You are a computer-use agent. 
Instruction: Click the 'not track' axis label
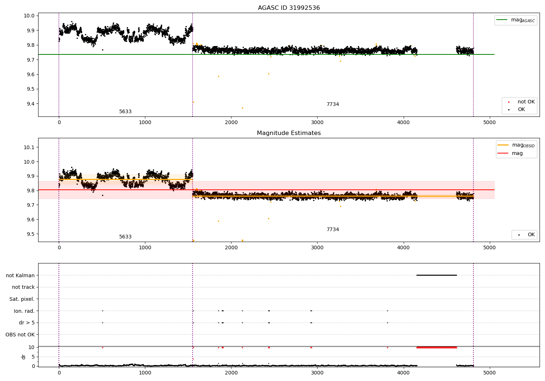[23, 287]
